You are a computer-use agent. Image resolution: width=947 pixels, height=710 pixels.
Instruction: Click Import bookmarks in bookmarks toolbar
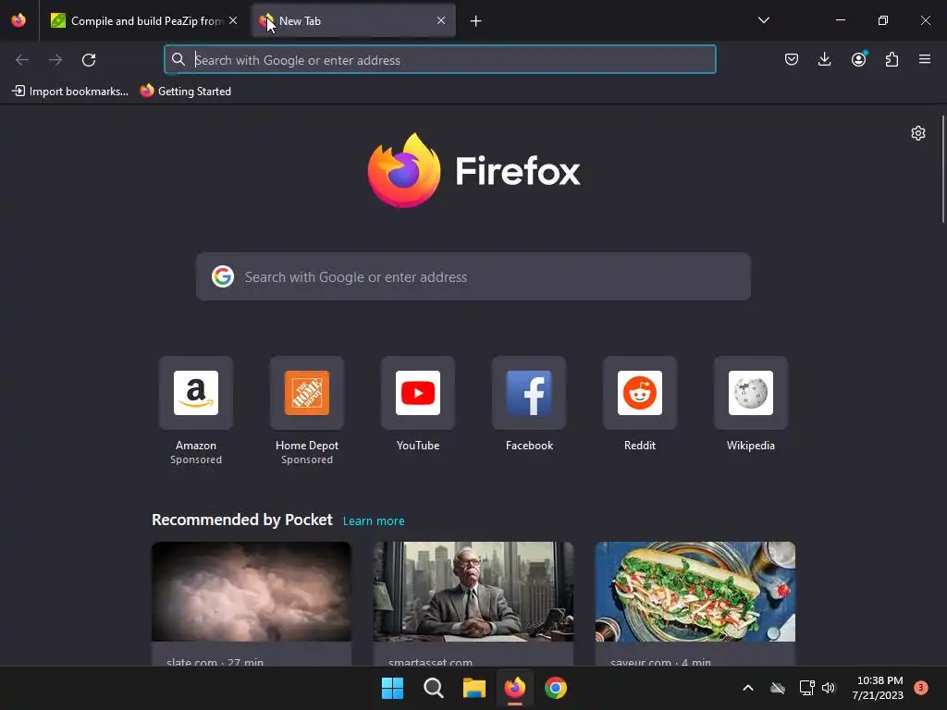70,92
